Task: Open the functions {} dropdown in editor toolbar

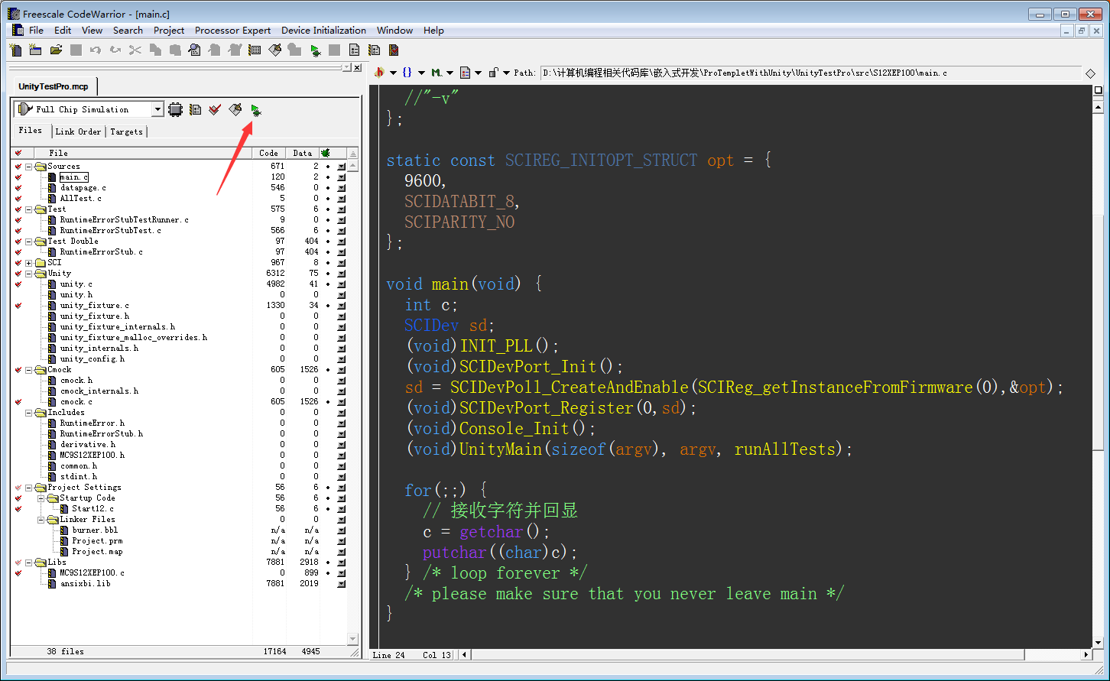Action: 413,73
